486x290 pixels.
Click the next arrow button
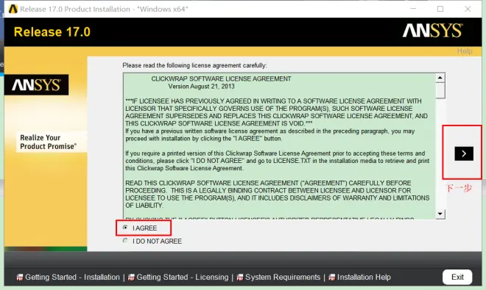point(464,153)
